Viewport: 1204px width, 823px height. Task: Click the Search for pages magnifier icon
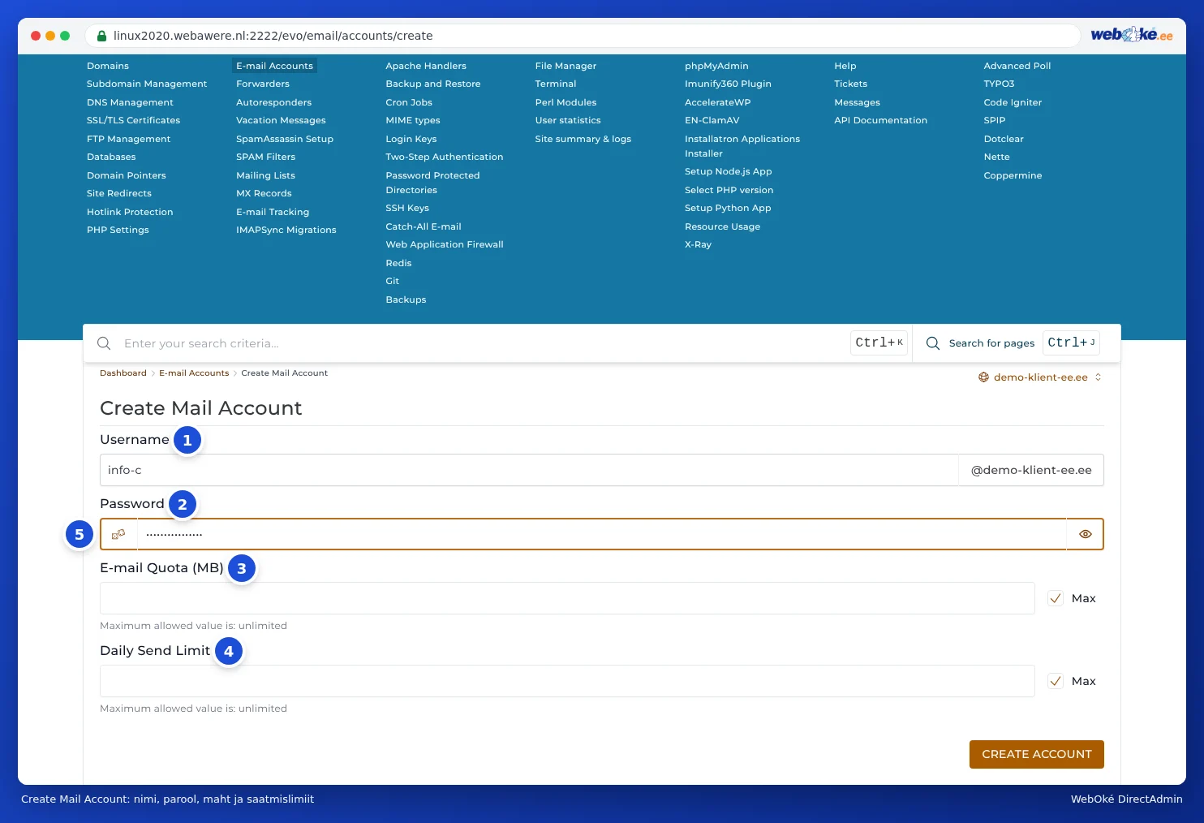933,343
